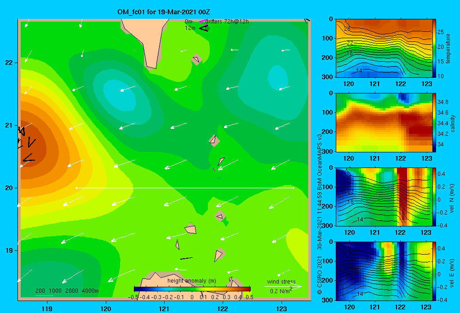Screen dimensions: 460x313
Task: Click latitude label "20" on the main map left axis
Action: pyautogui.click(x=9, y=188)
